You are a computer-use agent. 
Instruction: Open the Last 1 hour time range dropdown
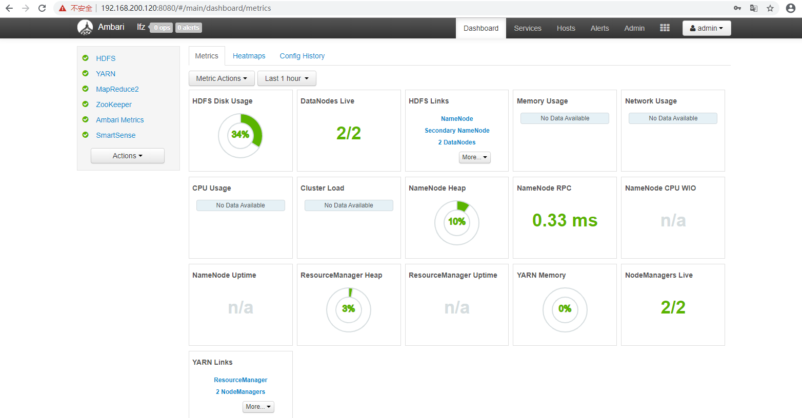(x=287, y=78)
